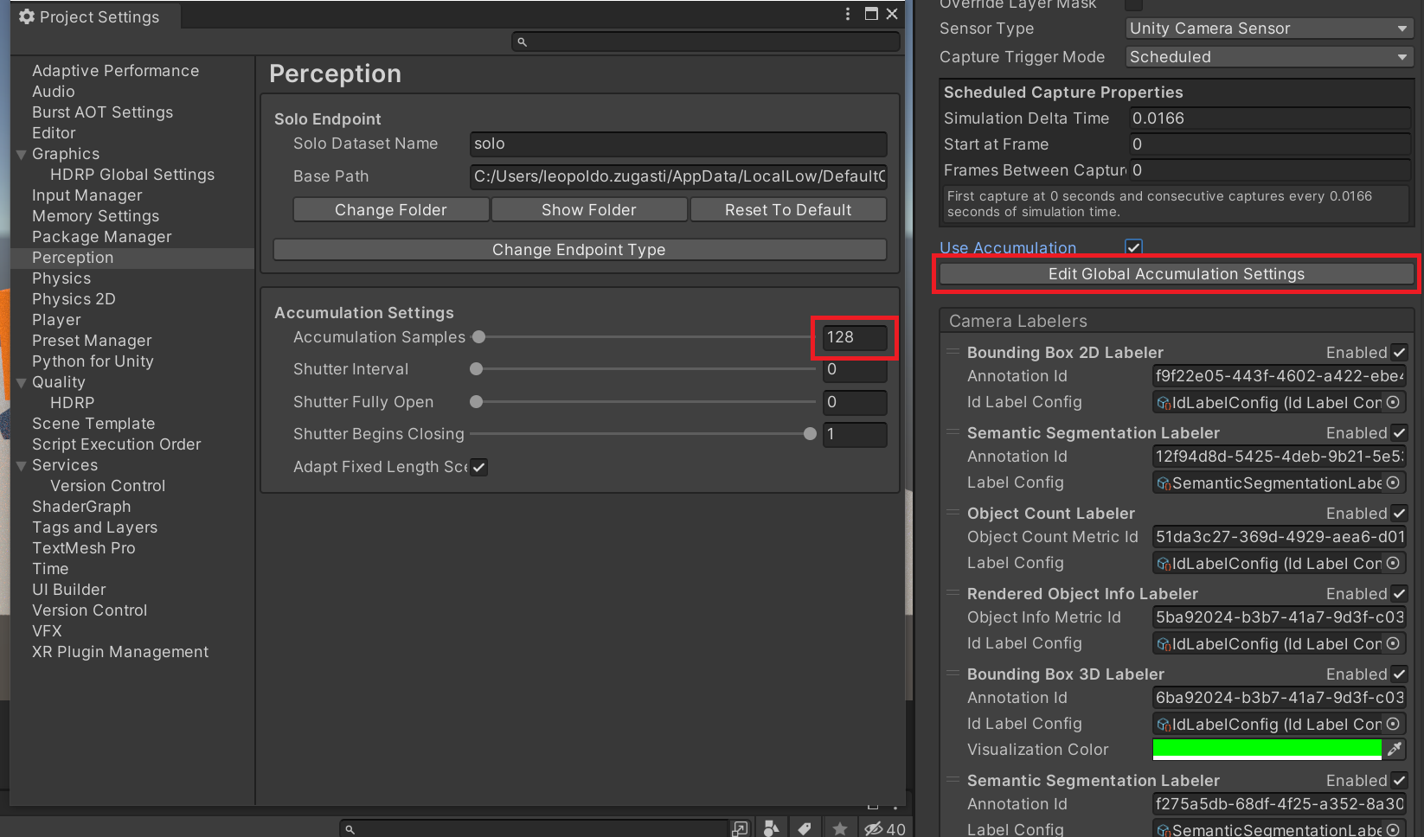Click the eyedropper next to Visualization Color
The height and width of the screenshot is (837, 1424).
(1395, 750)
